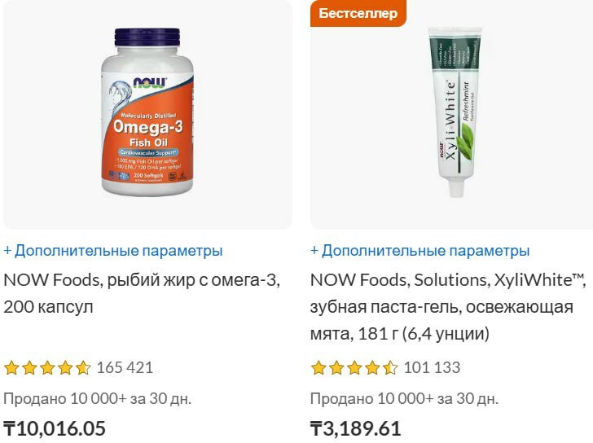The width and height of the screenshot is (593, 443).
Task: Click the fifth star of the Omega-3 rating
Action: pos(83,367)
